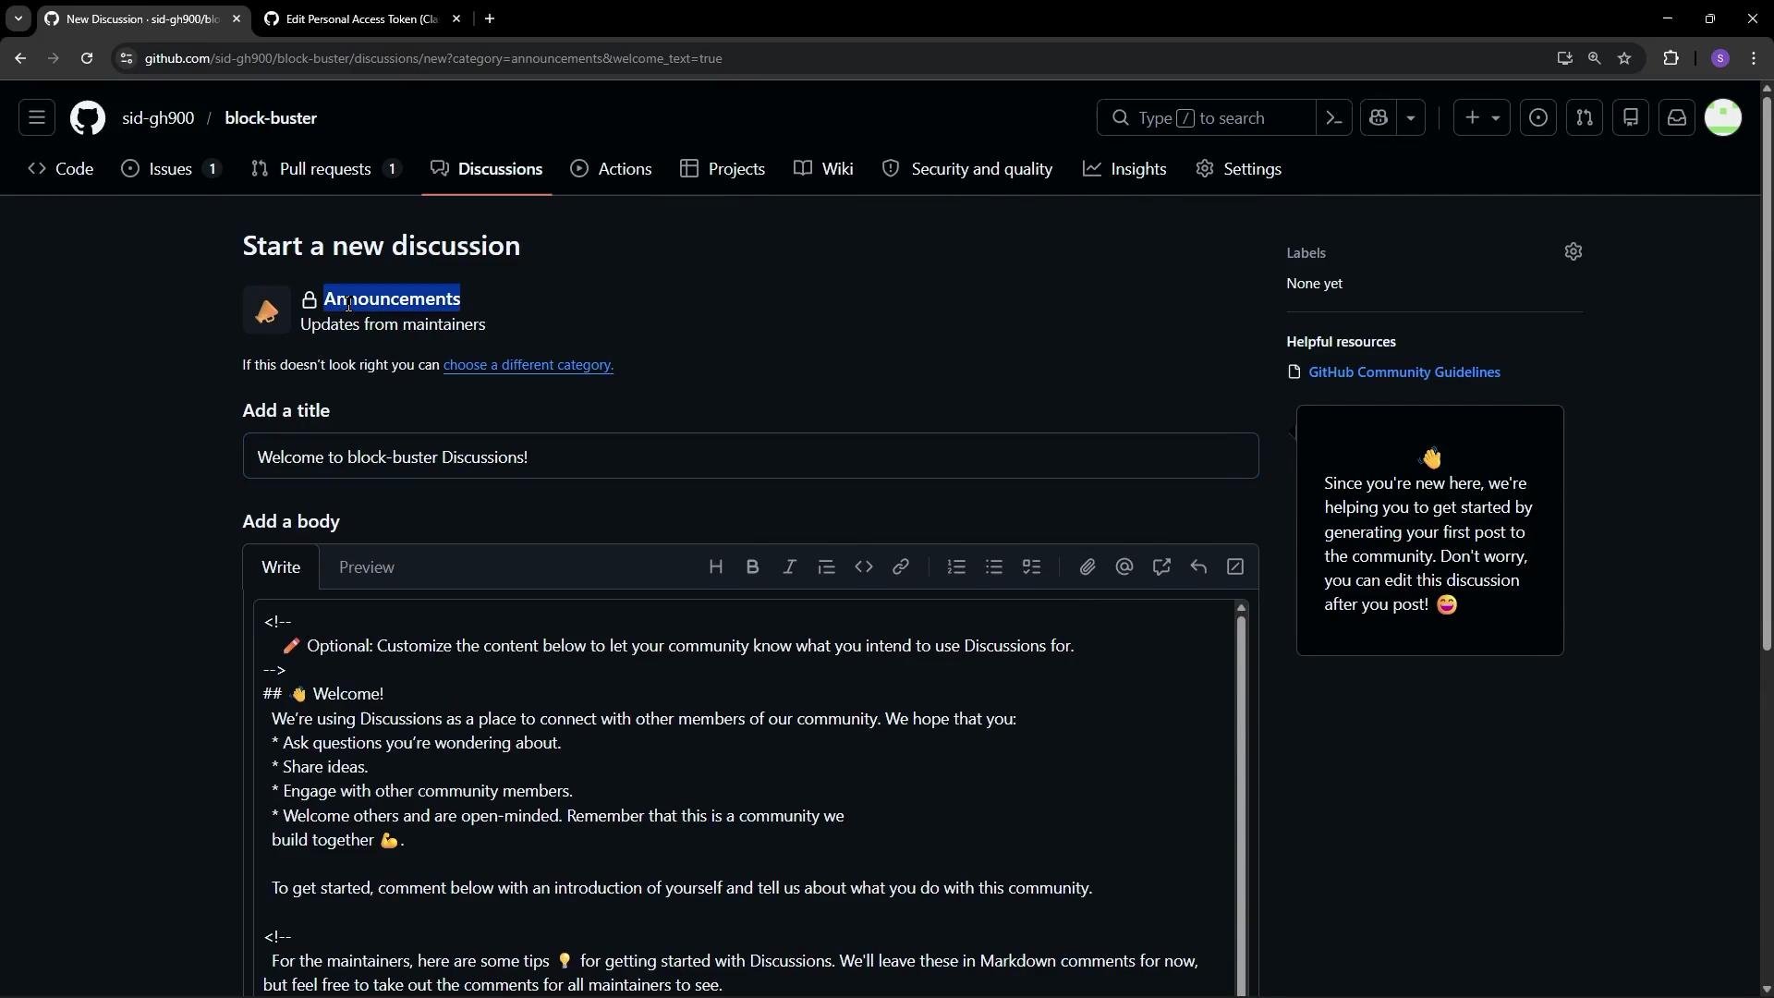Screen dimensions: 1774x998
Task: Open the Issues shortcut icon in header
Action: 1538,118
